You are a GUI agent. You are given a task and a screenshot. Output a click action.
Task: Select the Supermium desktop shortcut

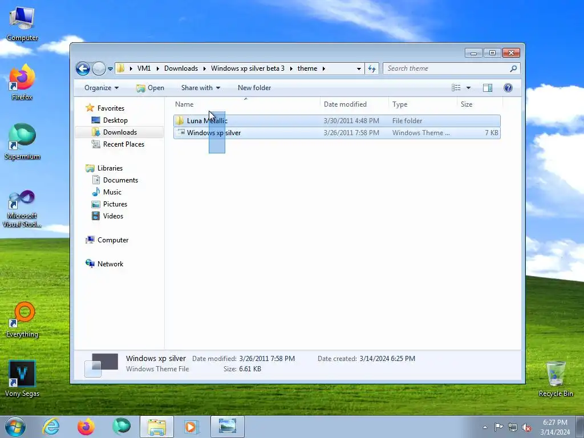pos(22,142)
